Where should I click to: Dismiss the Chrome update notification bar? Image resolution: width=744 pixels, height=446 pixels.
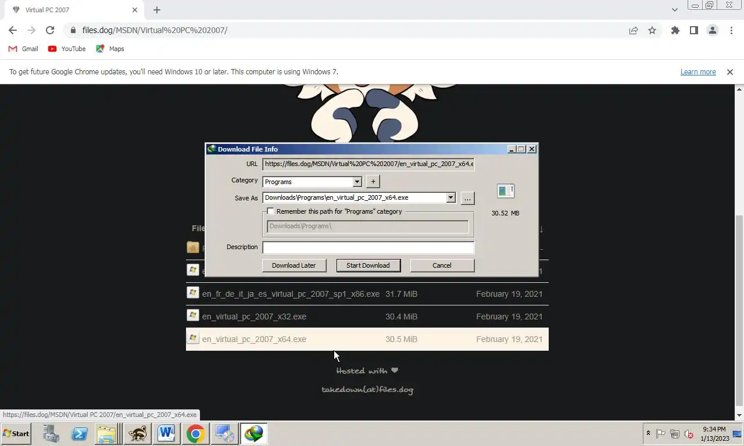point(729,72)
